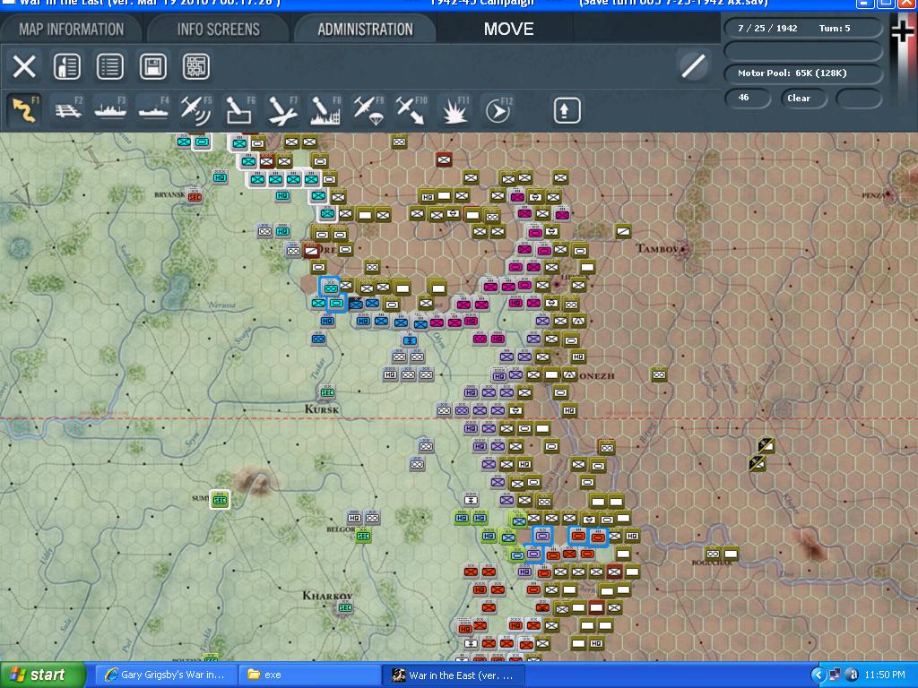Select the F2 rail movement mode
The image size is (918, 688).
point(68,110)
